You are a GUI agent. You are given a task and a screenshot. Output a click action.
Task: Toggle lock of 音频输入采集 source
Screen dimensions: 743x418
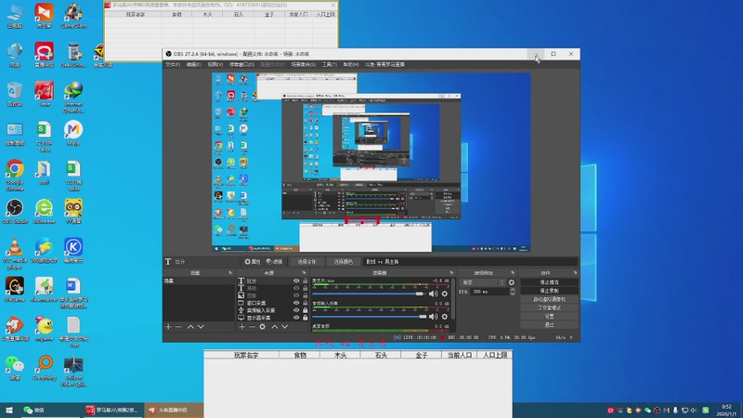pyautogui.click(x=306, y=310)
